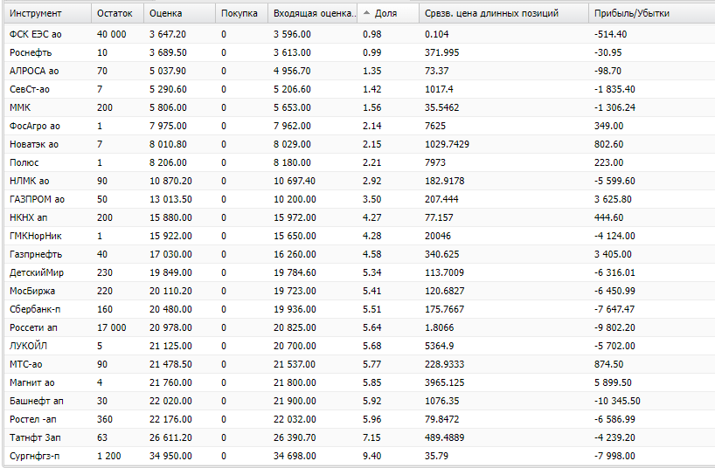The height and width of the screenshot is (468, 715).
Task: Click share value 0.98
Action: click(372, 34)
